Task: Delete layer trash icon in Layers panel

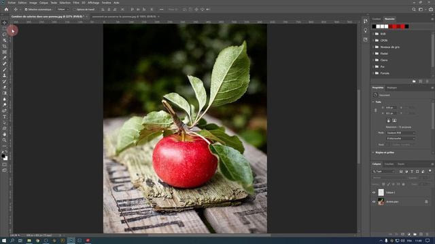Action: (428, 235)
